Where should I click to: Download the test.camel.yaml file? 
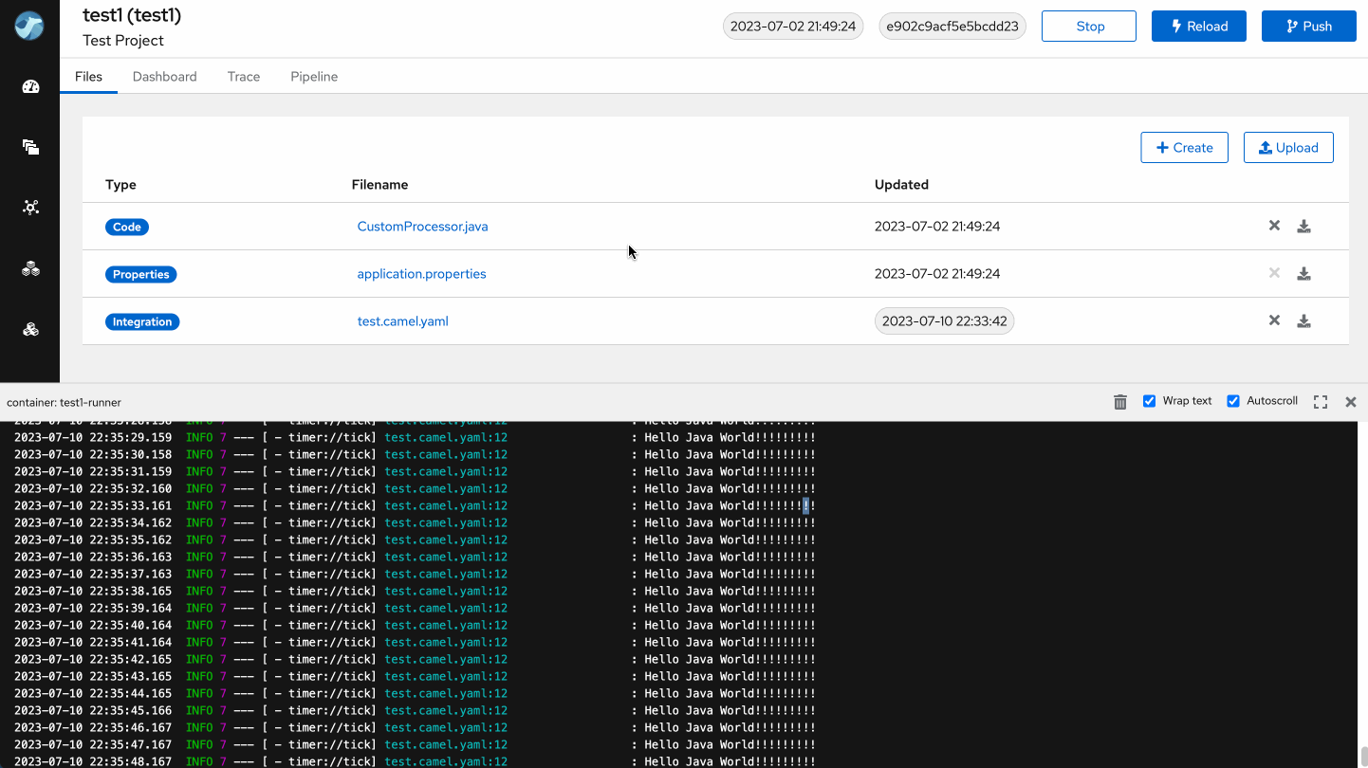click(1303, 321)
